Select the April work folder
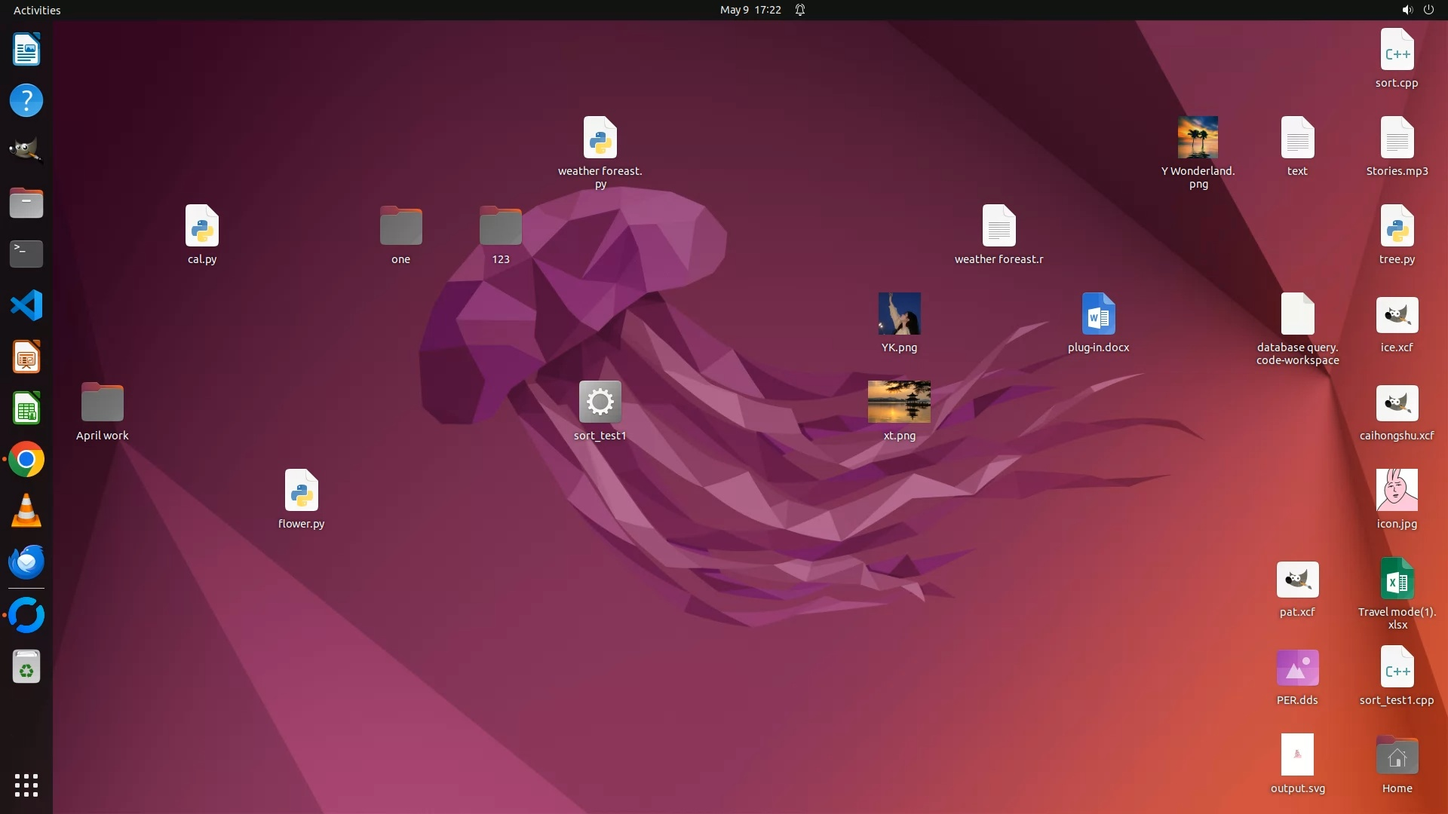The width and height of the screenshot is (1448, 814). (x=102, y=402)
